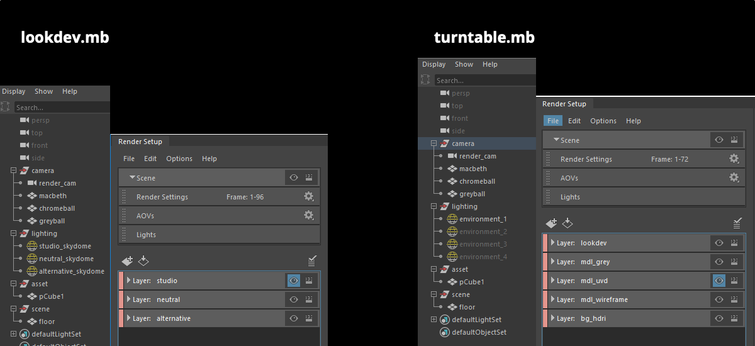755x346 pixels.
Task: Toggle visibility eye of mdl_uvd layer
Action: click(x=719, y=281)
